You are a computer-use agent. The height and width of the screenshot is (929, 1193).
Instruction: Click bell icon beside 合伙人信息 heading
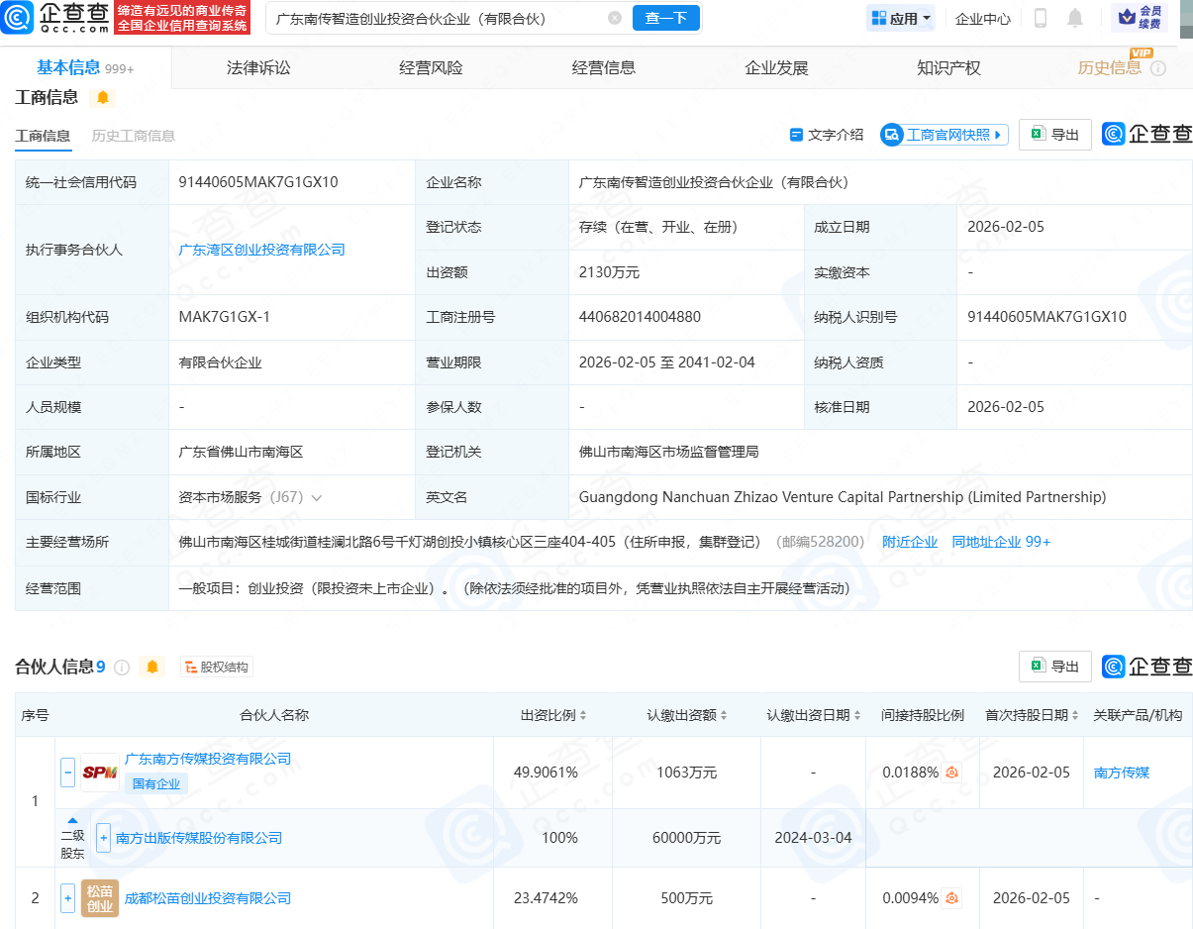click(x=152, y=667)
